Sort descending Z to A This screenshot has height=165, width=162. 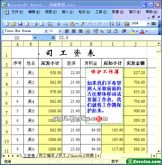[x=118, y=24]
